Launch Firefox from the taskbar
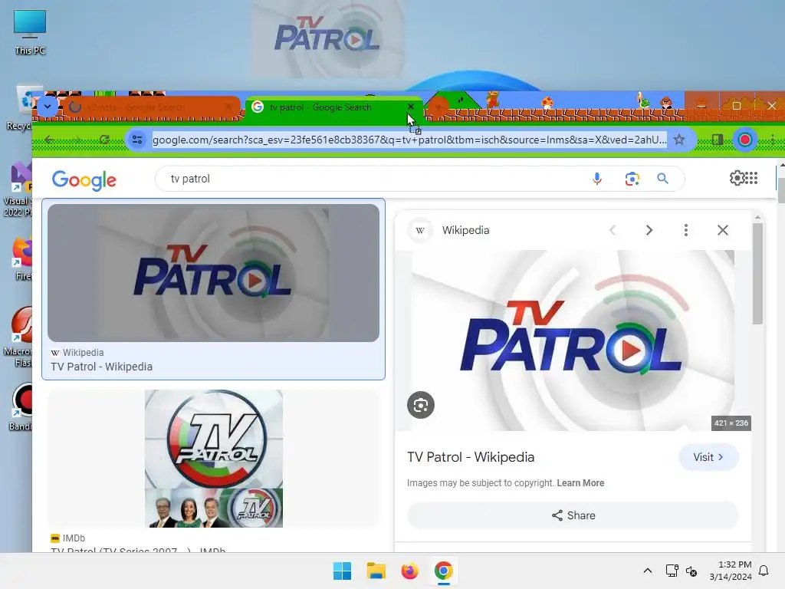This screenshot has height=589, width=785. coord(409,571)
